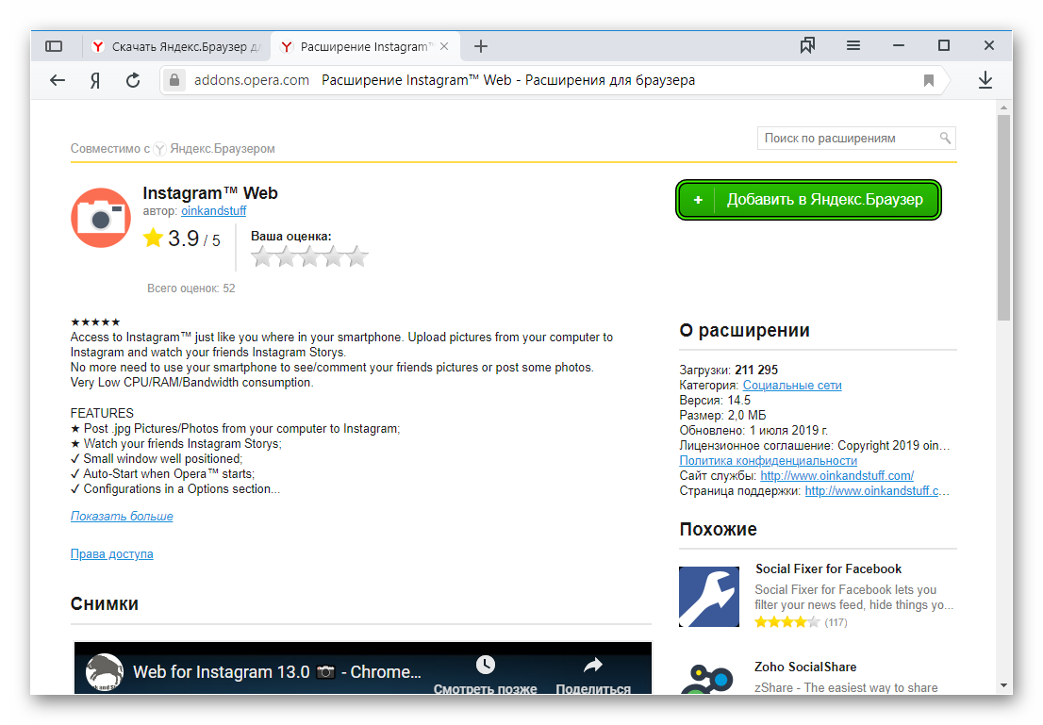Click the Watch later clock icon on video
The height and width of the screenshot is (725, 1043).
[486, 665]
